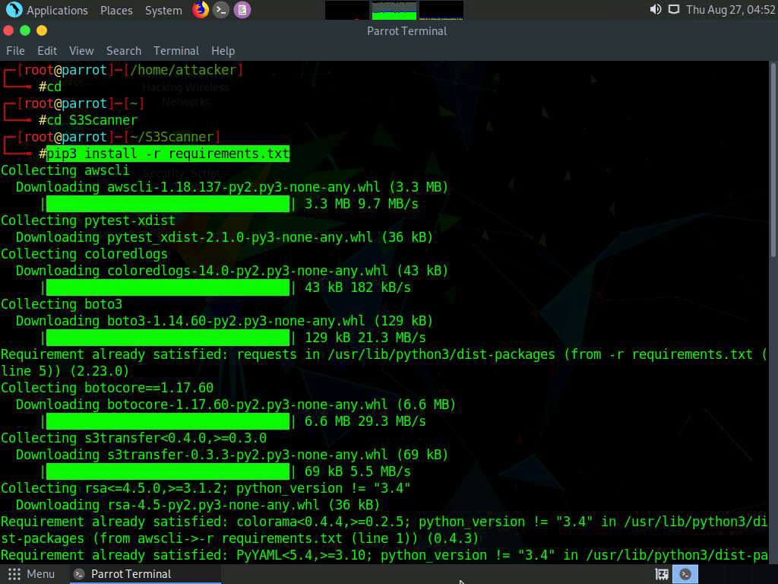Open the Search menu
The width and height of the screenshot is (778, 584).
click(x=124, y=51)
